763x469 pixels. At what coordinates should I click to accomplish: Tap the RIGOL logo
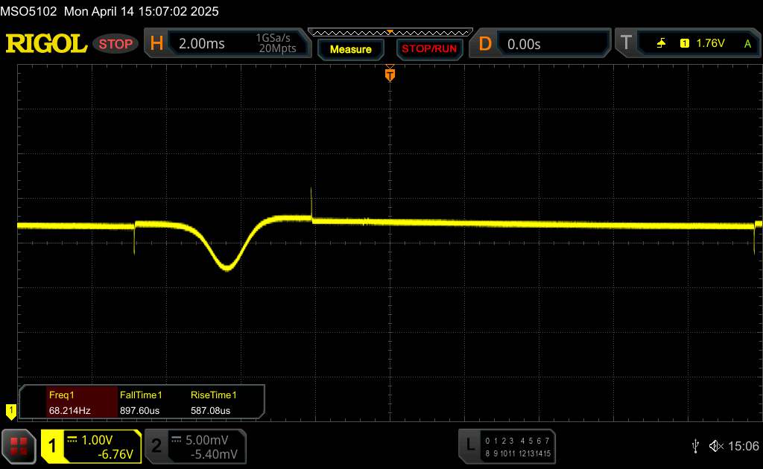pyautogui.click(x=46, y=44)
